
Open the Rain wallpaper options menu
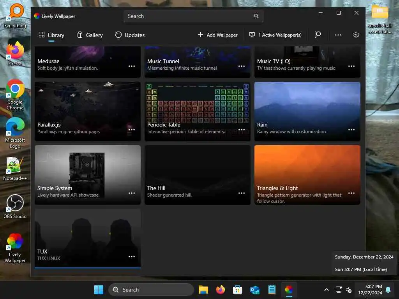point(351,130)
